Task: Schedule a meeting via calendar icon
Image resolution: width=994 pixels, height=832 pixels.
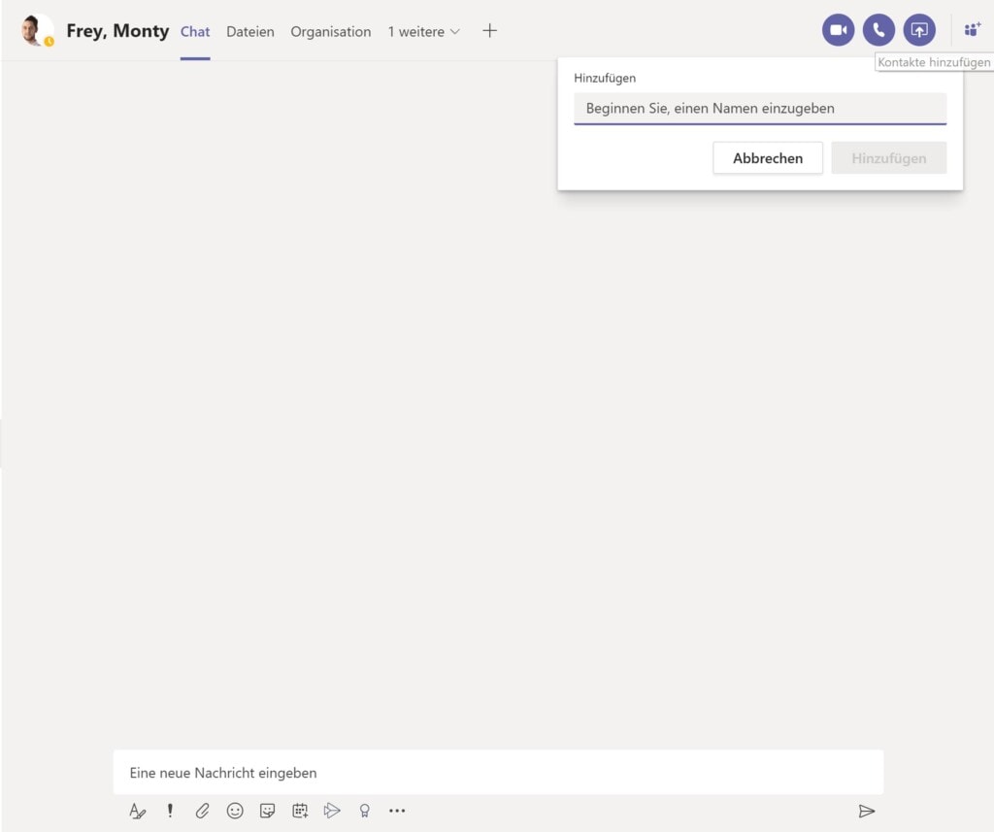Action: pos(300,811)
